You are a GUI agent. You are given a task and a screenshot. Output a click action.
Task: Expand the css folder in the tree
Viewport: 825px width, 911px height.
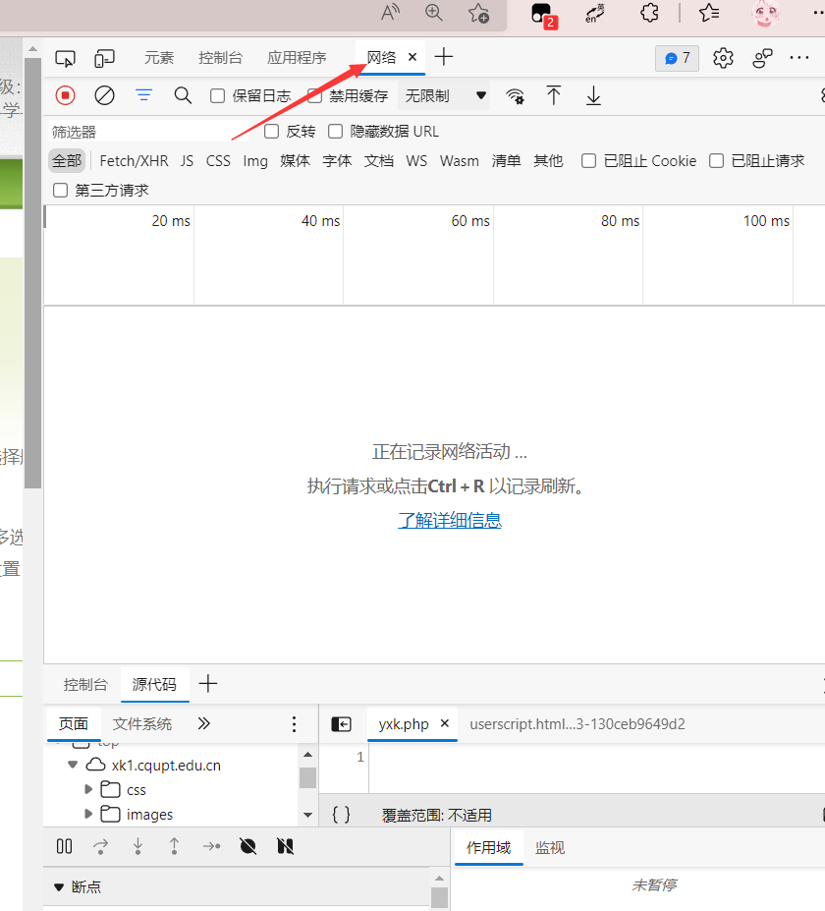click(x=89, y=789)
